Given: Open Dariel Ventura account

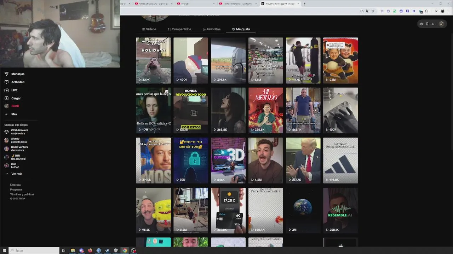Looking at the screenshot, I should [16, 149].
